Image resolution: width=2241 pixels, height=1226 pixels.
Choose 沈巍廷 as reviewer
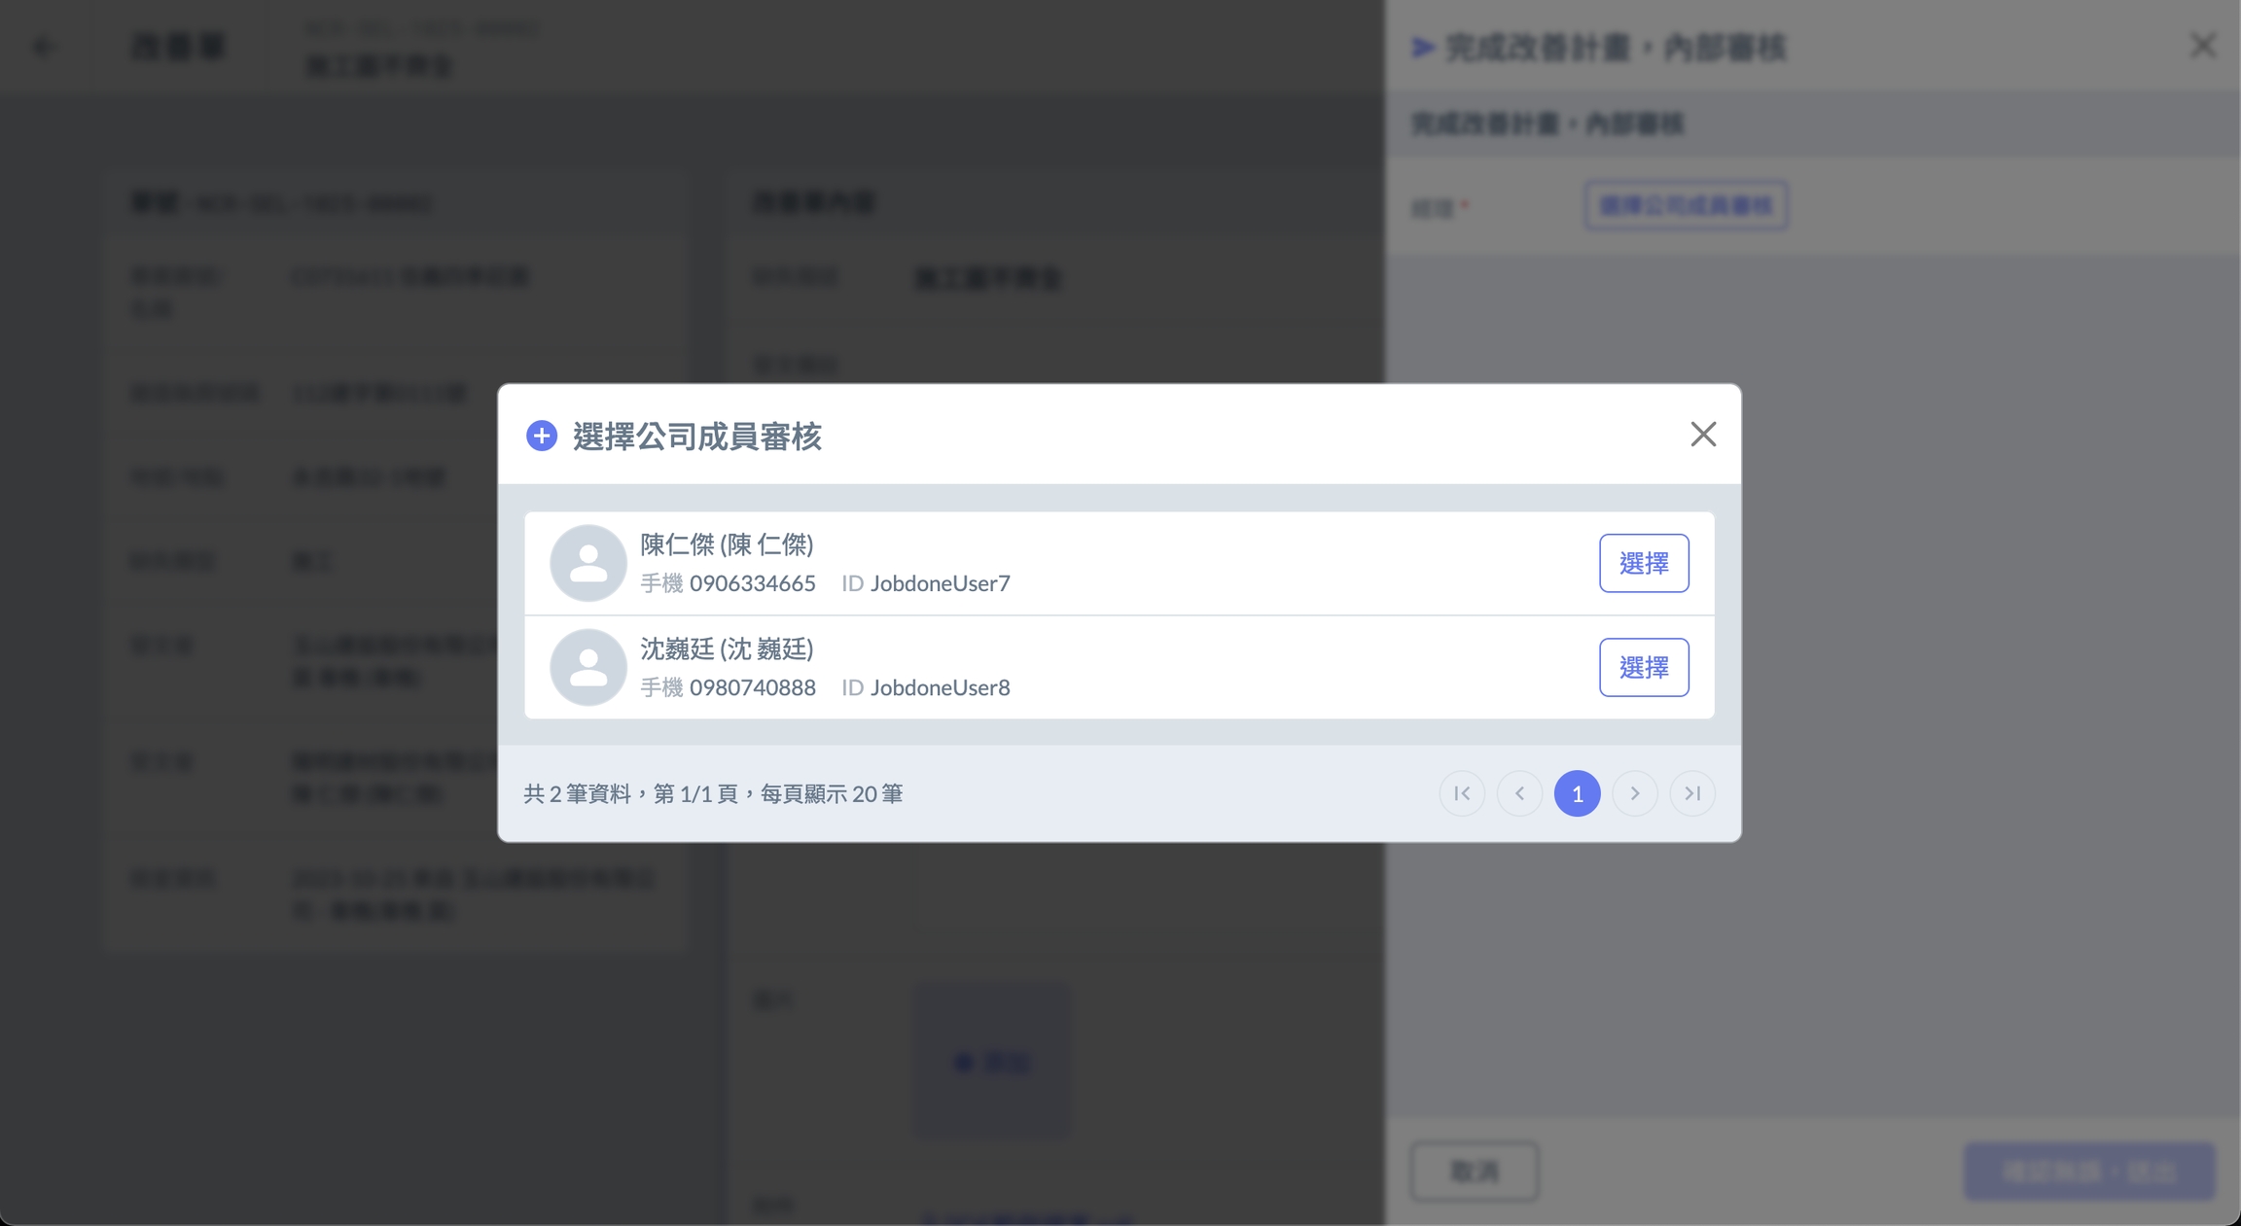[x=1643, y=667]
